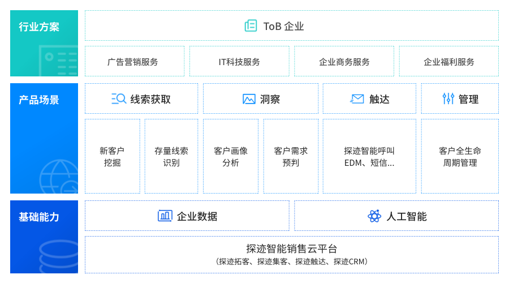Click the 洞察 picture icon

tap(249, 99)
